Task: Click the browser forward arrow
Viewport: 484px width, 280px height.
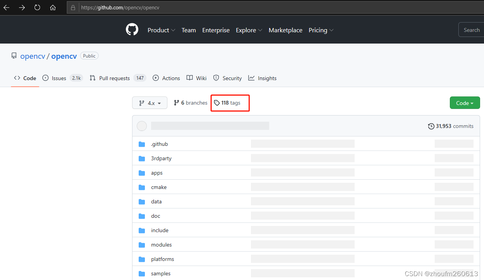Action: [22, 8]
